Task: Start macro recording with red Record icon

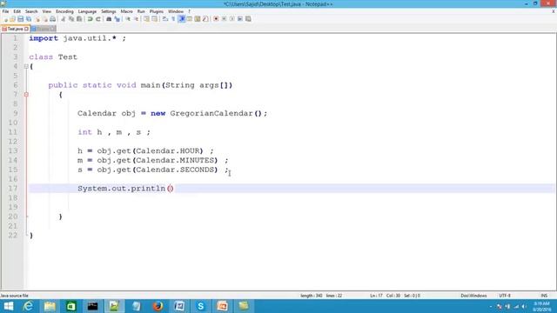Action: coord(216,19)
